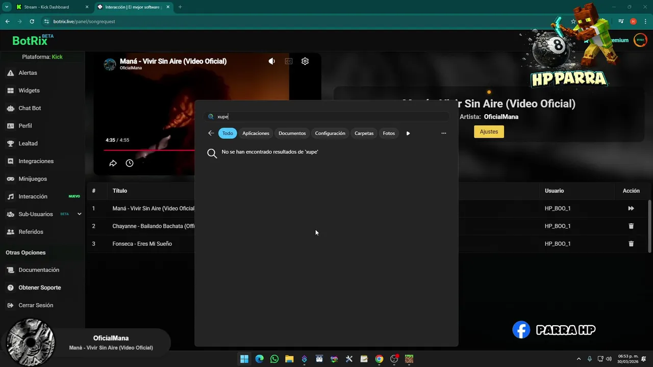Click the back arrow in Windows search
Viewport: 653px width, 367px height.
pyautogui.click(x=211, y=133)
